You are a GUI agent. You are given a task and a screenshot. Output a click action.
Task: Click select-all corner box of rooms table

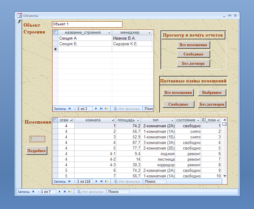55,120
